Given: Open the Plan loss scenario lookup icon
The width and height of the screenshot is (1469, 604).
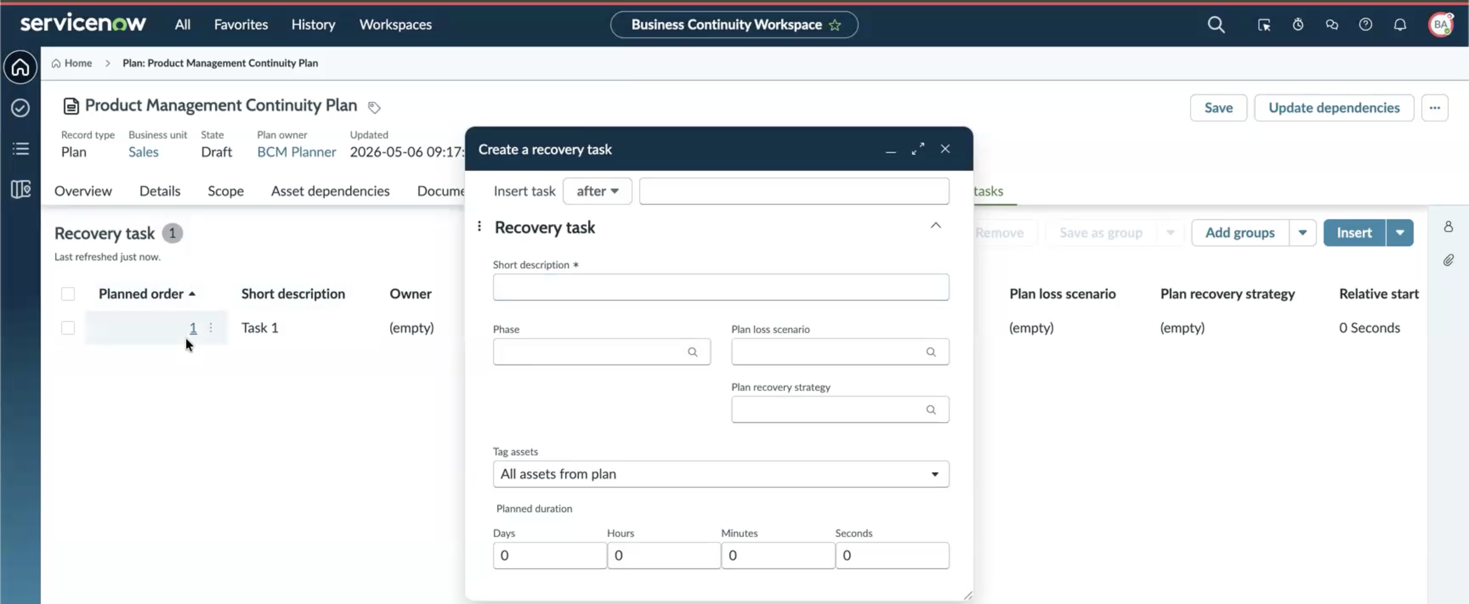Looking at the screenshot, I should pyautogui.click(x=931, y=352).
